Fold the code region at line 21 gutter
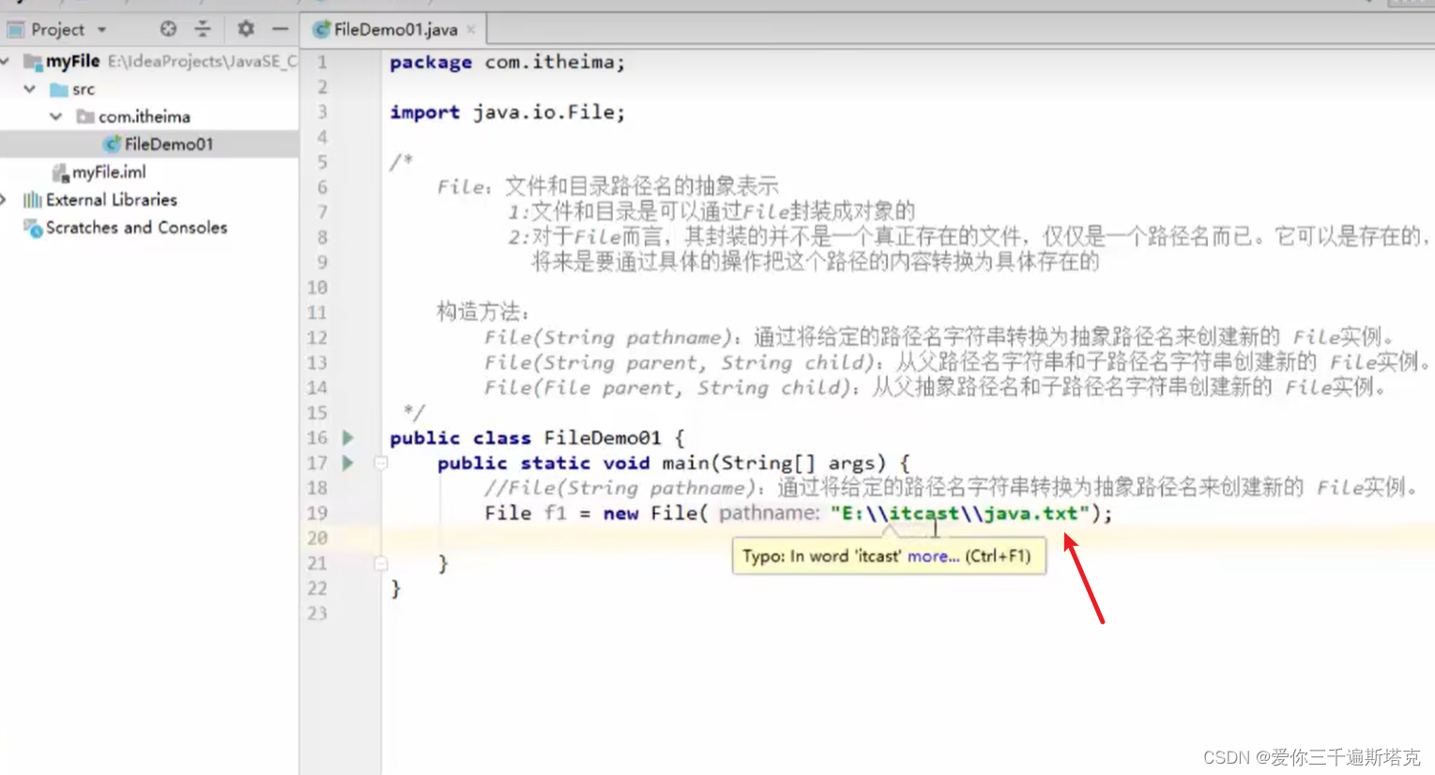The height and width of the screenshot is (775, 1435). pos(380,563)
